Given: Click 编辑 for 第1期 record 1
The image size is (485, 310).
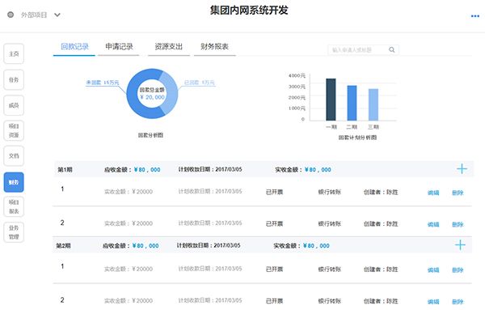Looking at the screenshot, I should coord(433,193).
